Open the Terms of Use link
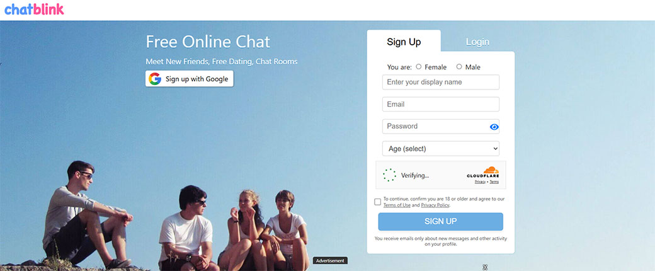 [x=397, y=205]
